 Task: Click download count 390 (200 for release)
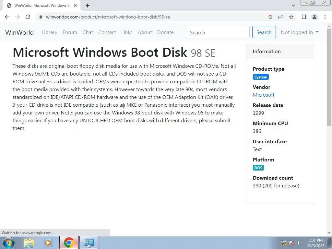point(276,186)
